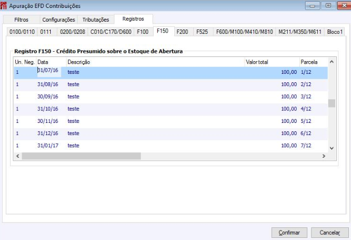Select the F150 sub-tab

point(163,31)
